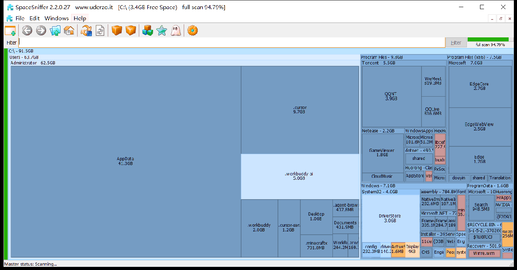Click the SpaceSniffer title bar app icon

click(10, 7)
